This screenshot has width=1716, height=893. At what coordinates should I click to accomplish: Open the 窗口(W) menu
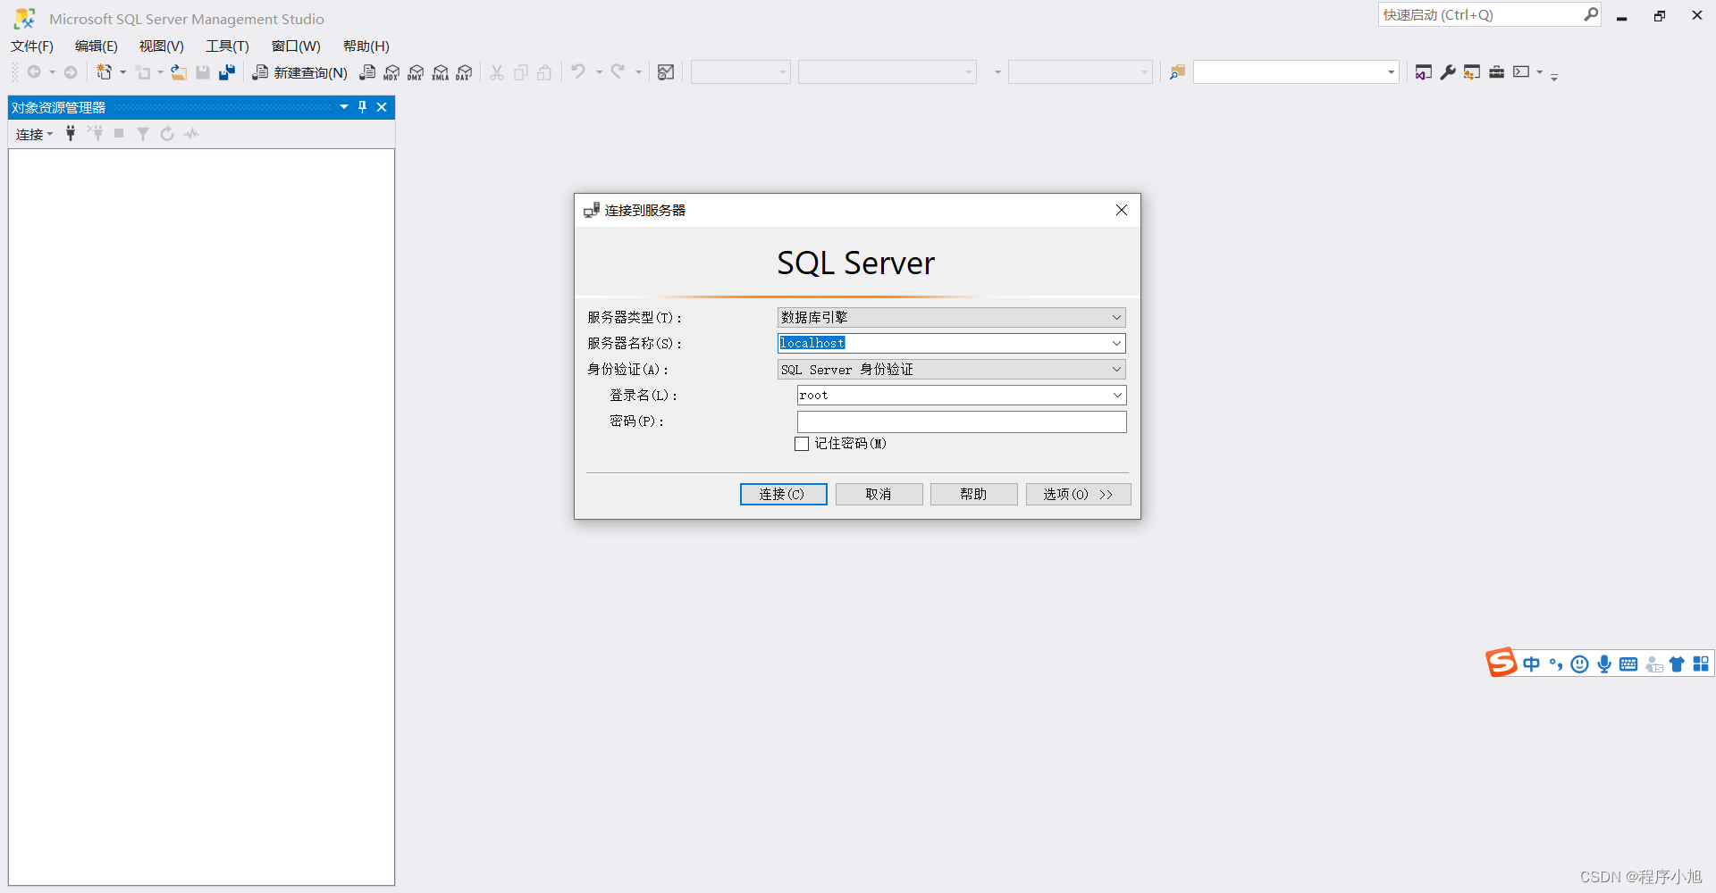coord(296,46)
